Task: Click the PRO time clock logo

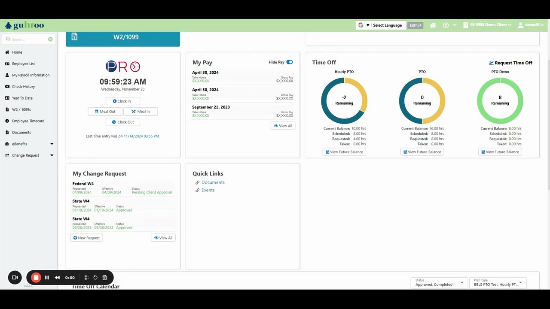Action: [x=123, y=67]
